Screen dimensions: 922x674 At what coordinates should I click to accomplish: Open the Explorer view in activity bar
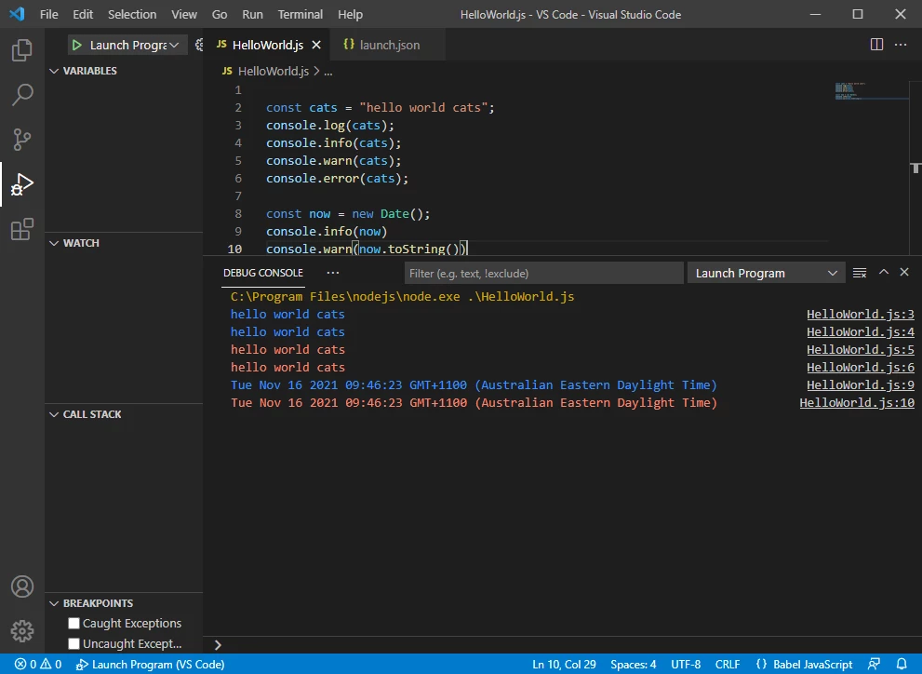pyautogui.click(x=21, y=50)
